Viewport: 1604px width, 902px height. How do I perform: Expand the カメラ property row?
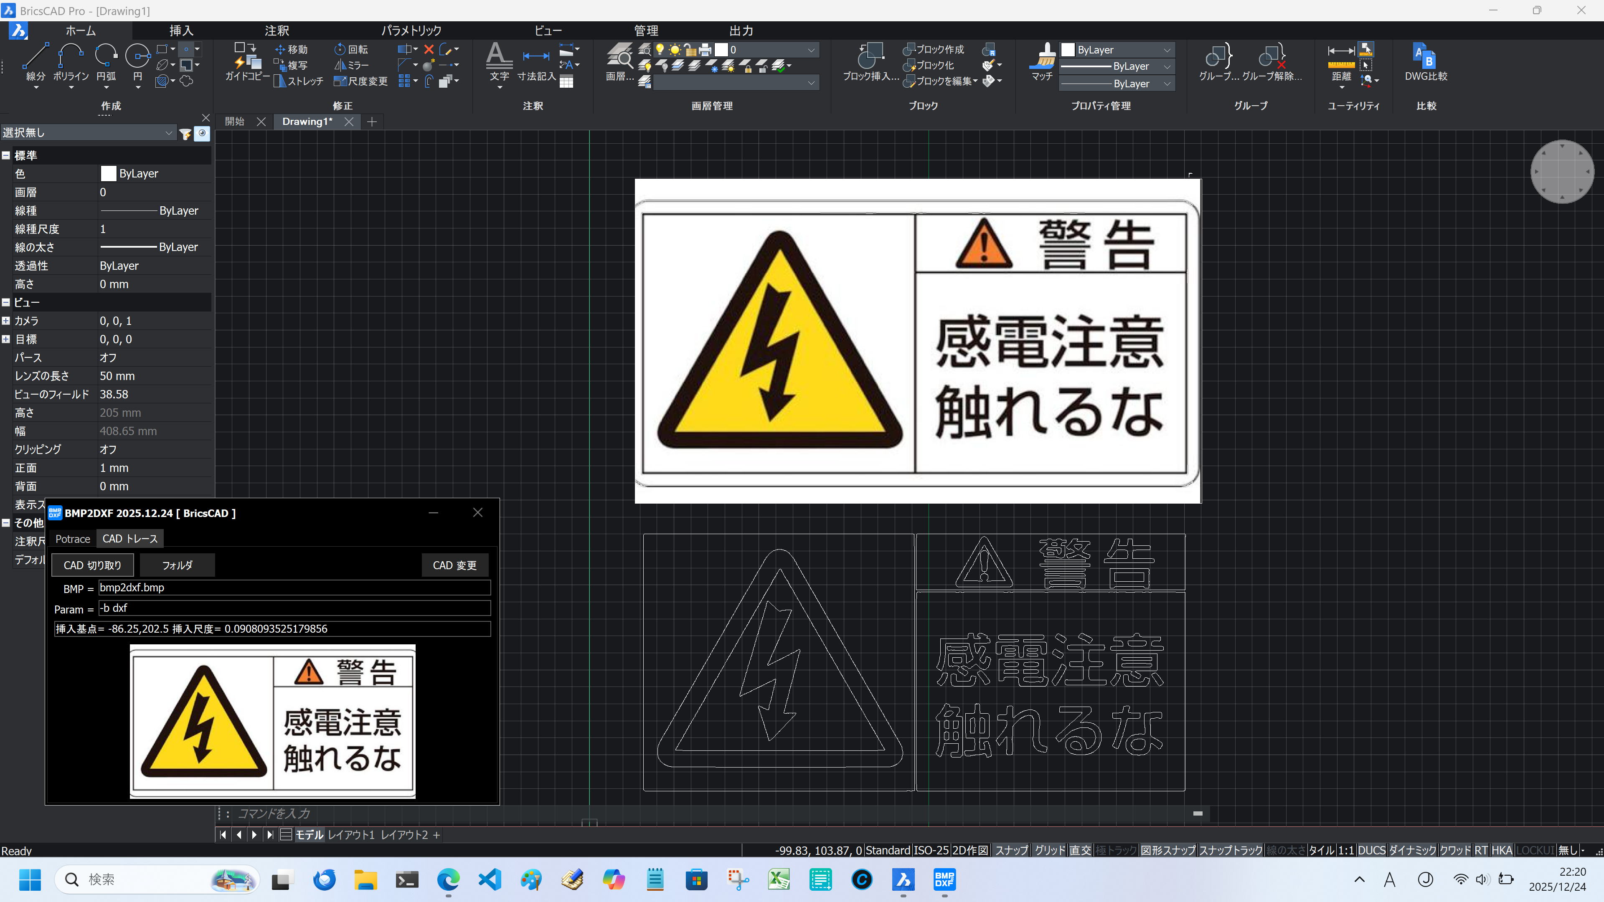click(6, 321)
